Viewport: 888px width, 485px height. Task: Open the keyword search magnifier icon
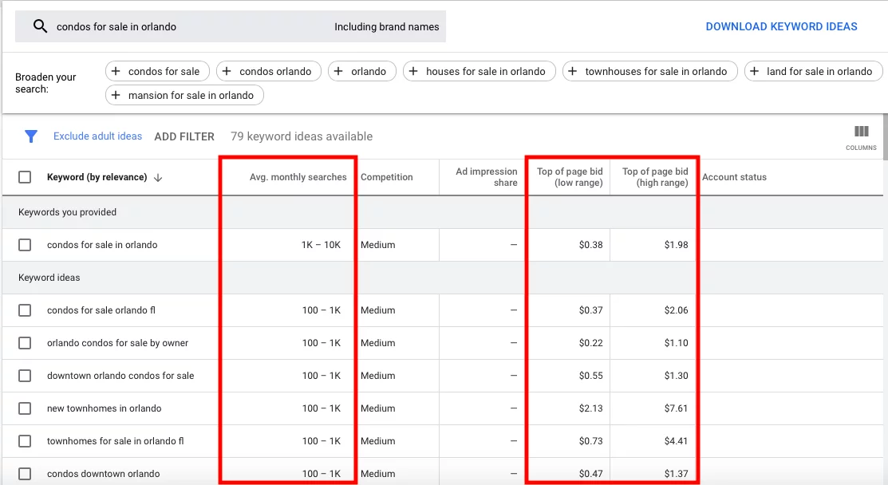click(x=39, y=26)
